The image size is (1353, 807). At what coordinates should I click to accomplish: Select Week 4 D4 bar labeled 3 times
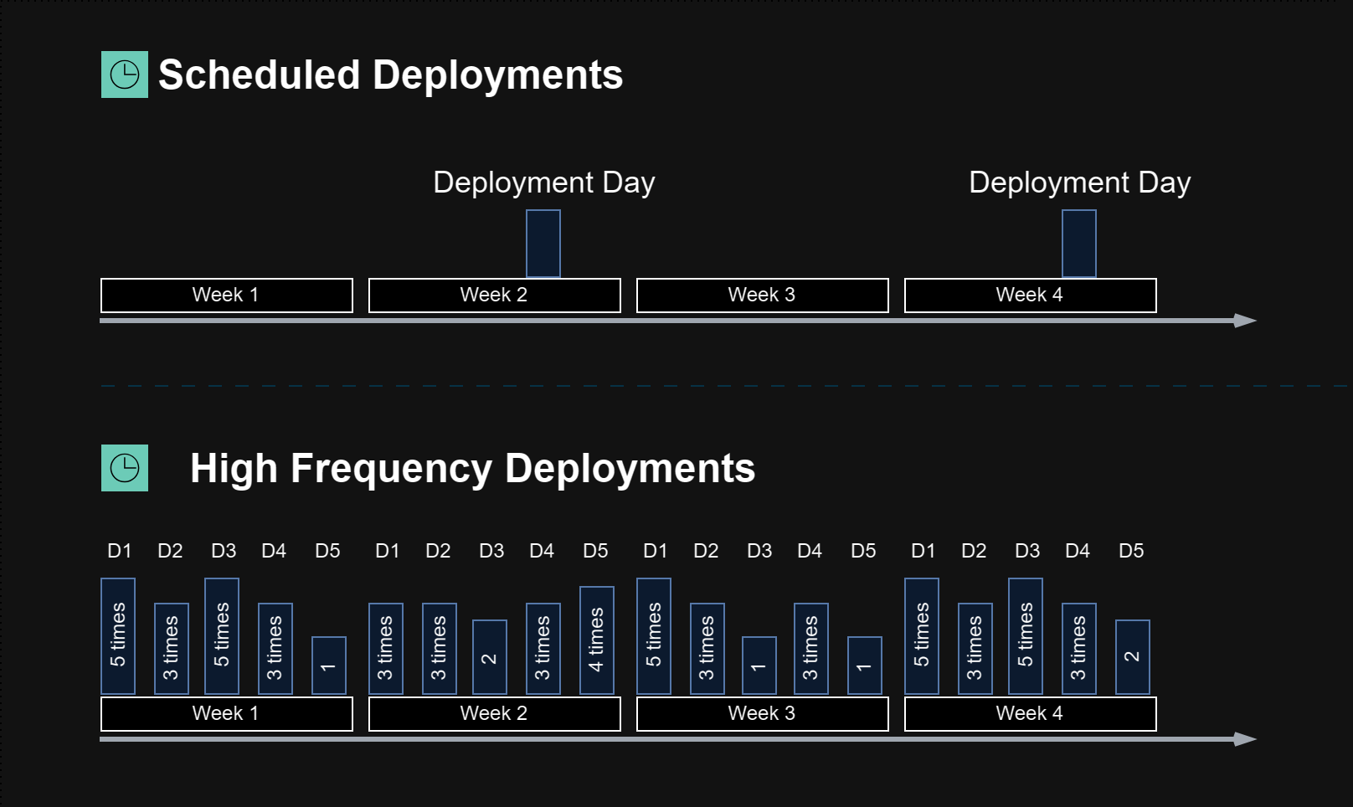[1079, 649]
